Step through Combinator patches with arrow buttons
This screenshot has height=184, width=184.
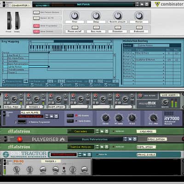click(x=137, y=4)
